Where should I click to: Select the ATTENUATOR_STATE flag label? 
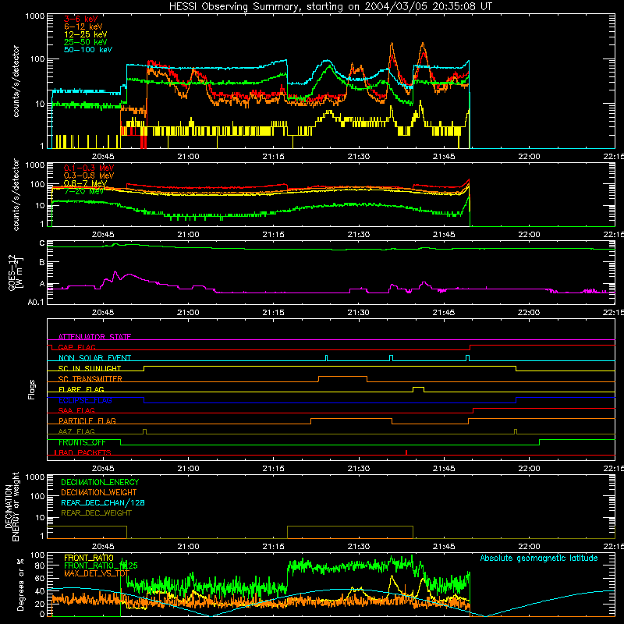[x=94, y=337]
